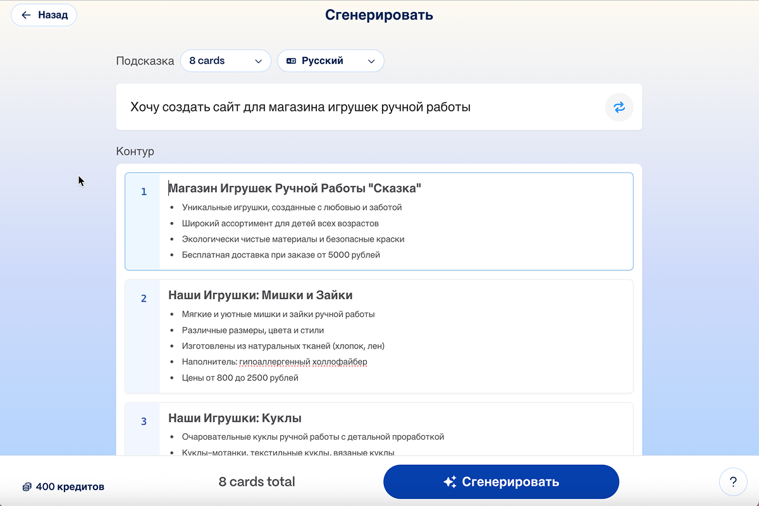Image resolution: width=759 pixels, height=506 pixels.
Task: Click bullet Очаровательные куклы ручной работы
Action: coord(313,437)
